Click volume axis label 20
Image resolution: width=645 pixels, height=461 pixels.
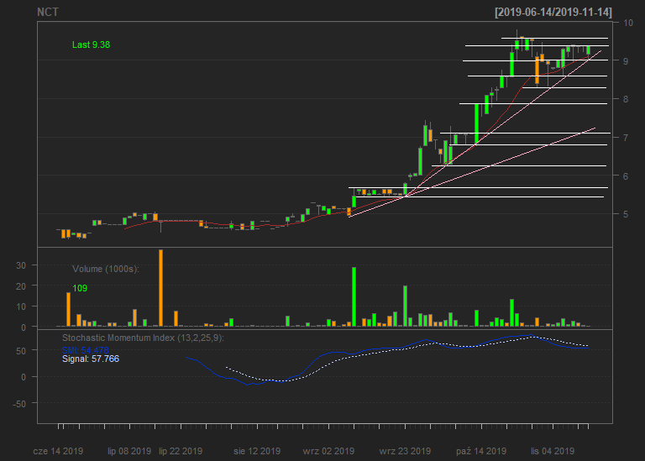pos(21,286)
